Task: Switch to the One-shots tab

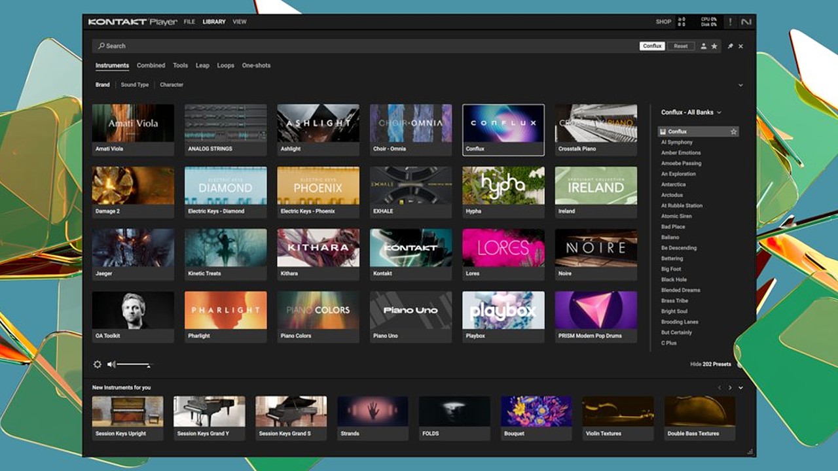Action: click(256, 65)
